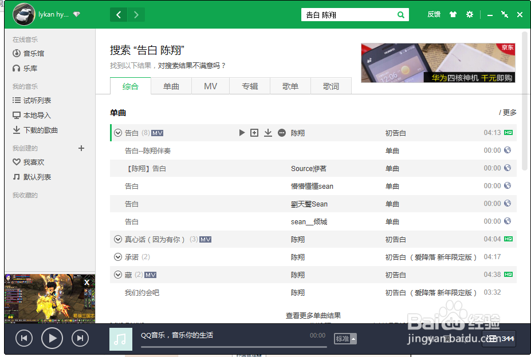Add 告白 to a playlist

(x=254, y=132)
